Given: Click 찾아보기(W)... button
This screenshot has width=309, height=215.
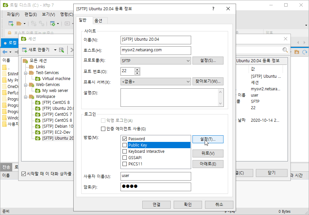Looking at the screenshot, I should point(208,81).
